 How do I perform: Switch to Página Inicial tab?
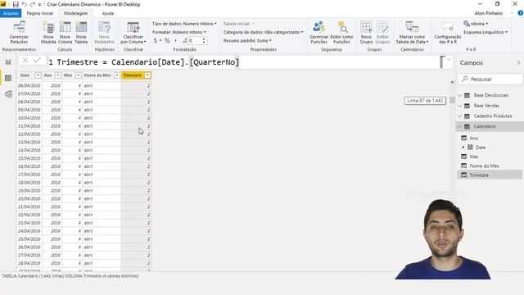(x=40, y=13)
